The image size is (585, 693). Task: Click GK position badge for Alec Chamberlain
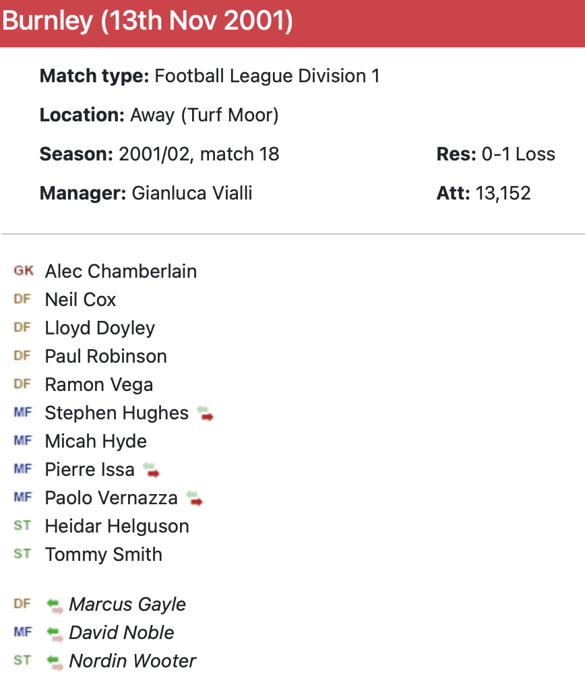24,271
